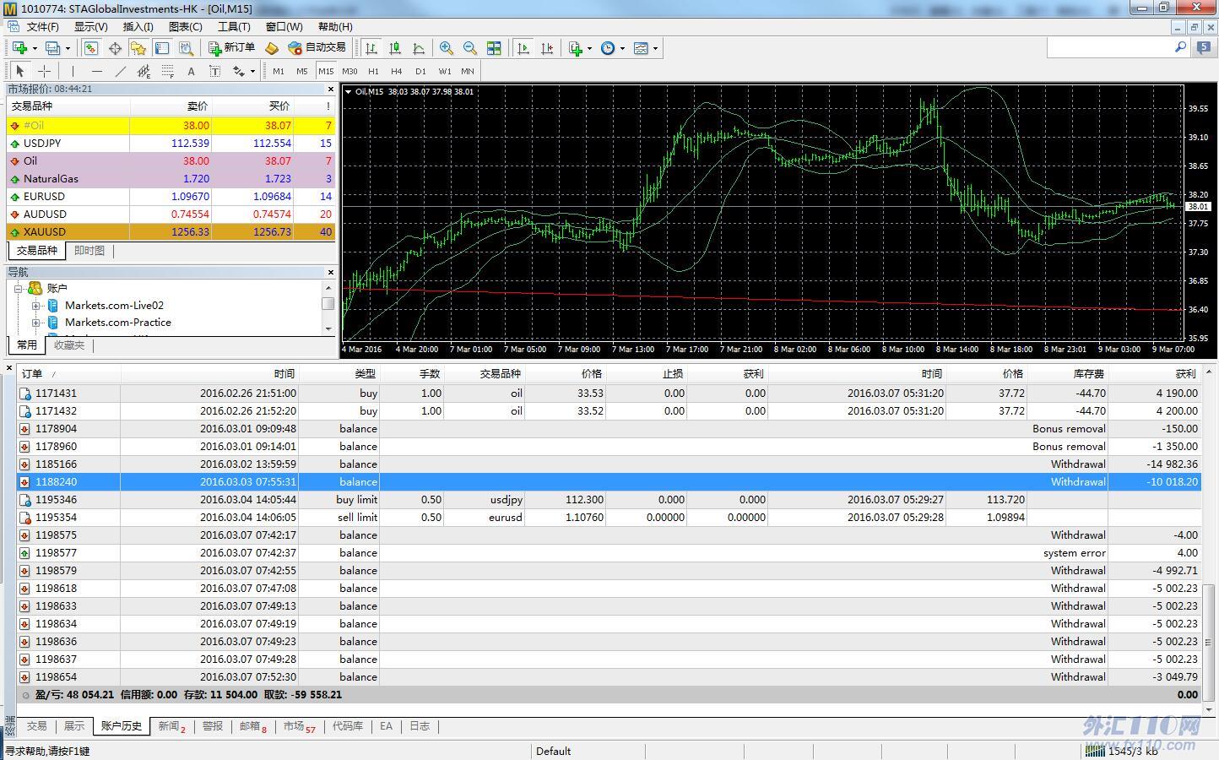Select the Fibonacci Retracement tool

(167, 71)
